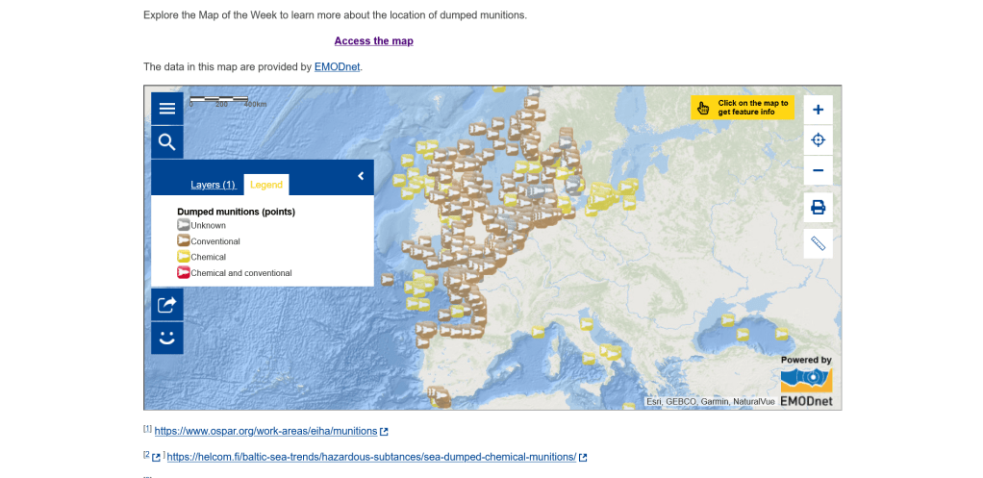Image resolution: width=983 pixels, height=478 pixels.
Task: Click the yellow Chemical legend swatch
Action: (184, 257)
